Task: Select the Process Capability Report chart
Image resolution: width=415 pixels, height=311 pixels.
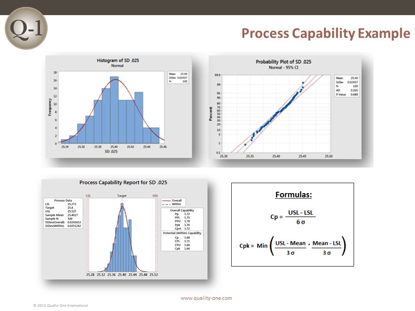Action: pyautogui.click(x=124, y=229)
